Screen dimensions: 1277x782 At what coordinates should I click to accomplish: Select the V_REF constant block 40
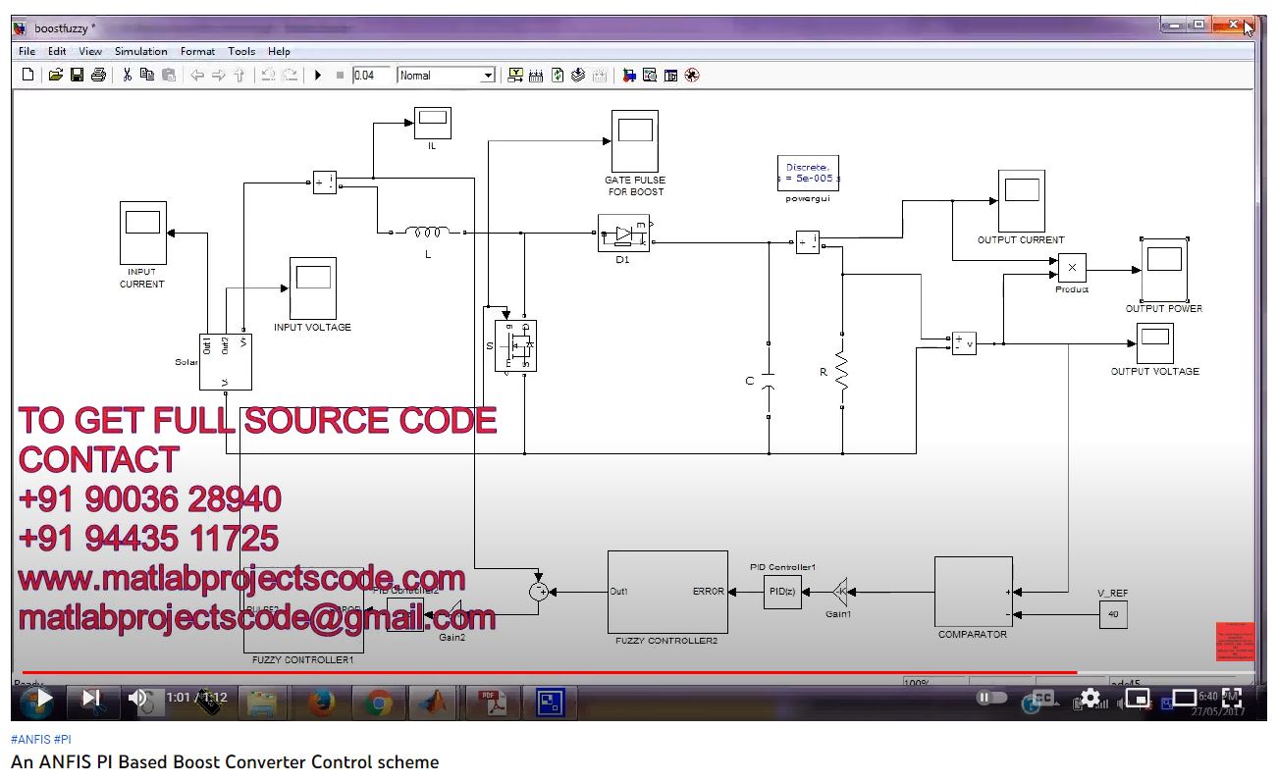1113,614
